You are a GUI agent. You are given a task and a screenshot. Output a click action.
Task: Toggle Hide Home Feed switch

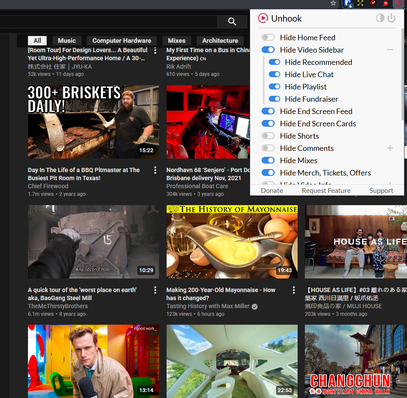(x=268, y=37)
